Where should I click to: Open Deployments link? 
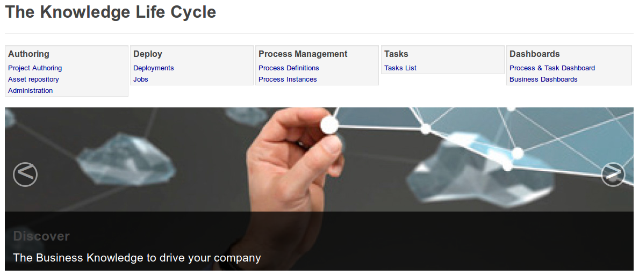154,68
